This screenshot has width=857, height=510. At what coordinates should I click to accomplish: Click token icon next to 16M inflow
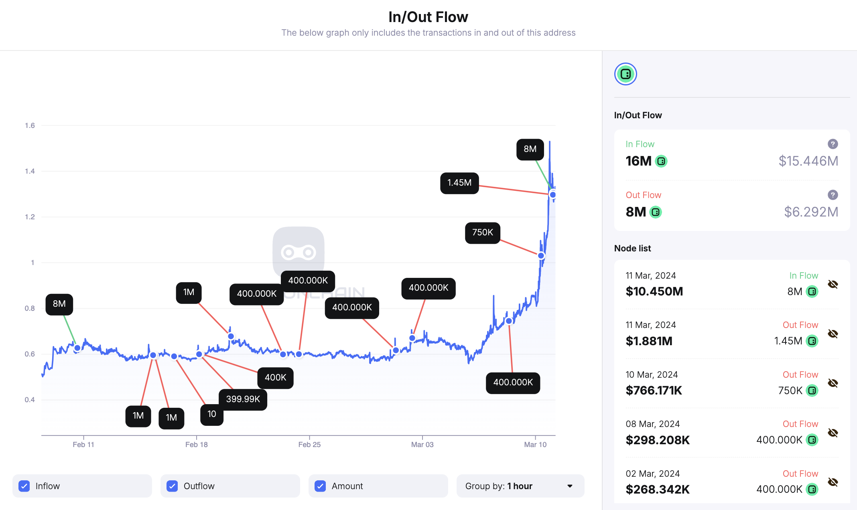661,161
